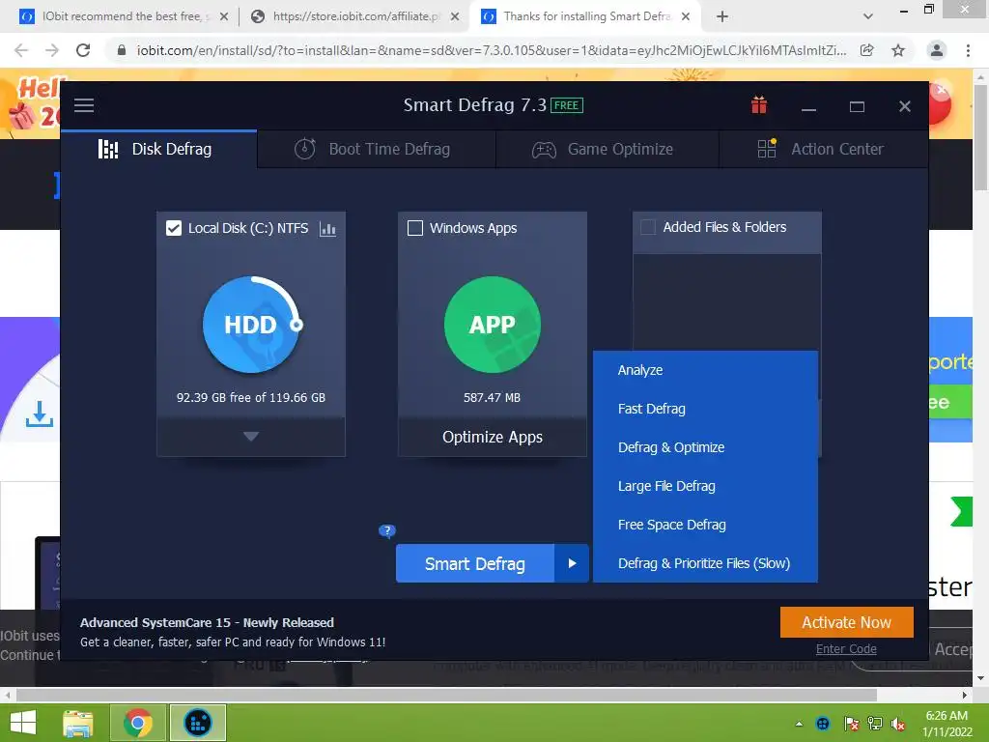Go back using Chrome's back arrow
989x742 pixels.
click(x=21, y=50)
